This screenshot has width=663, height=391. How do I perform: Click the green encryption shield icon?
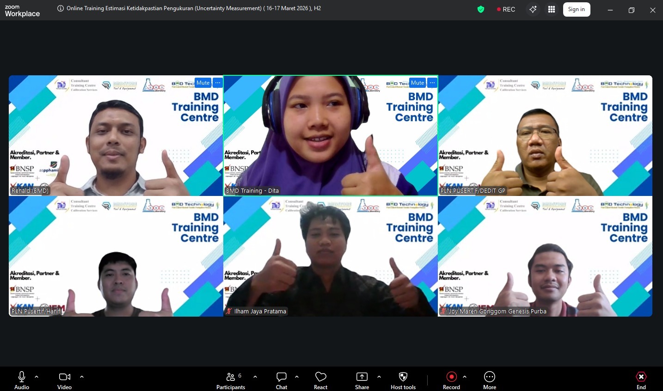481,9
